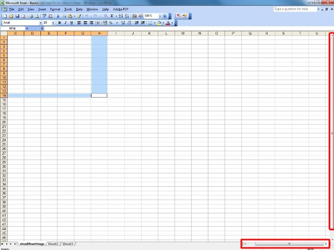Select column header K
Image resolution: width=334 pixels, height=250 pixels.
pyautogui.click(x=149, y=34)
